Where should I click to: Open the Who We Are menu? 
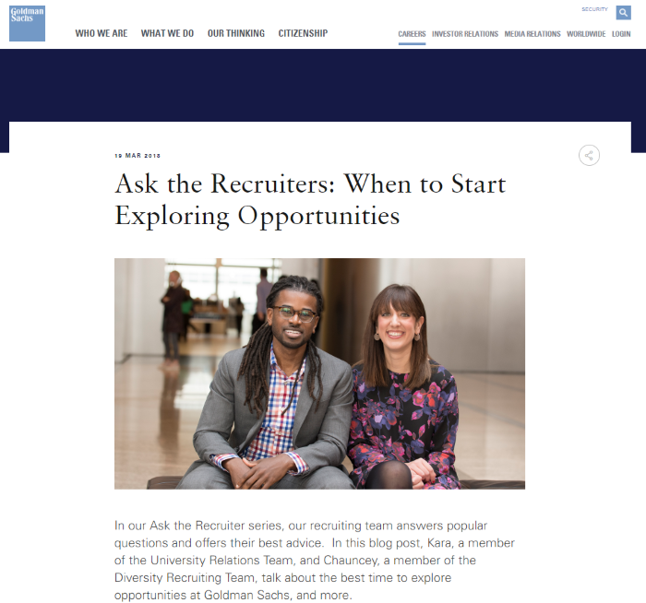coord(102,34)
